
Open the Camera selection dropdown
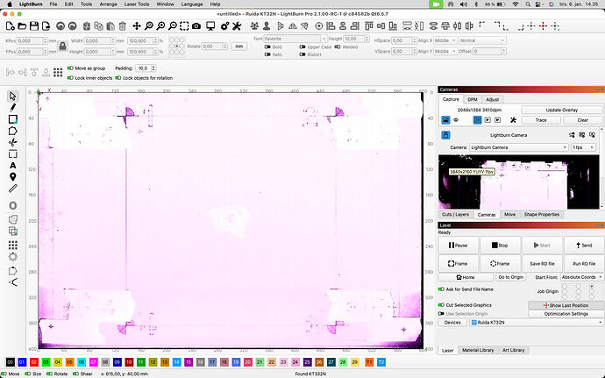518,147
